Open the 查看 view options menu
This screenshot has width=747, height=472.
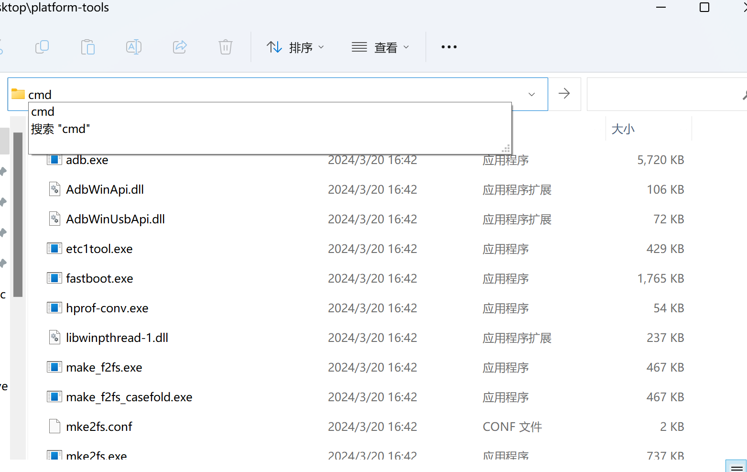click(x=387, y=47)
